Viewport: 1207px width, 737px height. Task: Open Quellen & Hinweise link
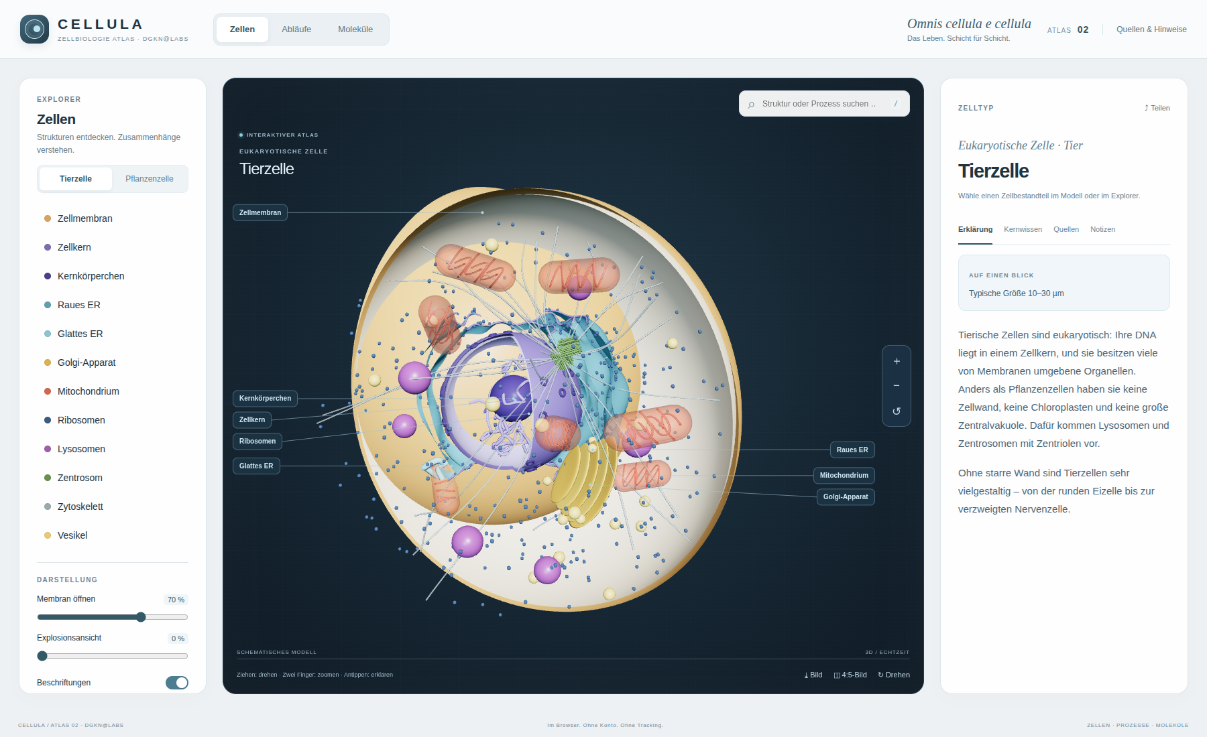1151,29
